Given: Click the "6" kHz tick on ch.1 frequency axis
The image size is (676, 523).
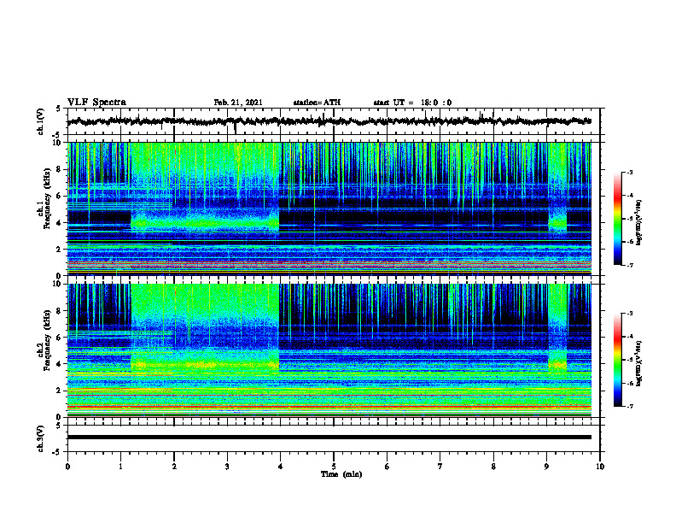Looking at the screenshot, I should [x=60, y=196].
